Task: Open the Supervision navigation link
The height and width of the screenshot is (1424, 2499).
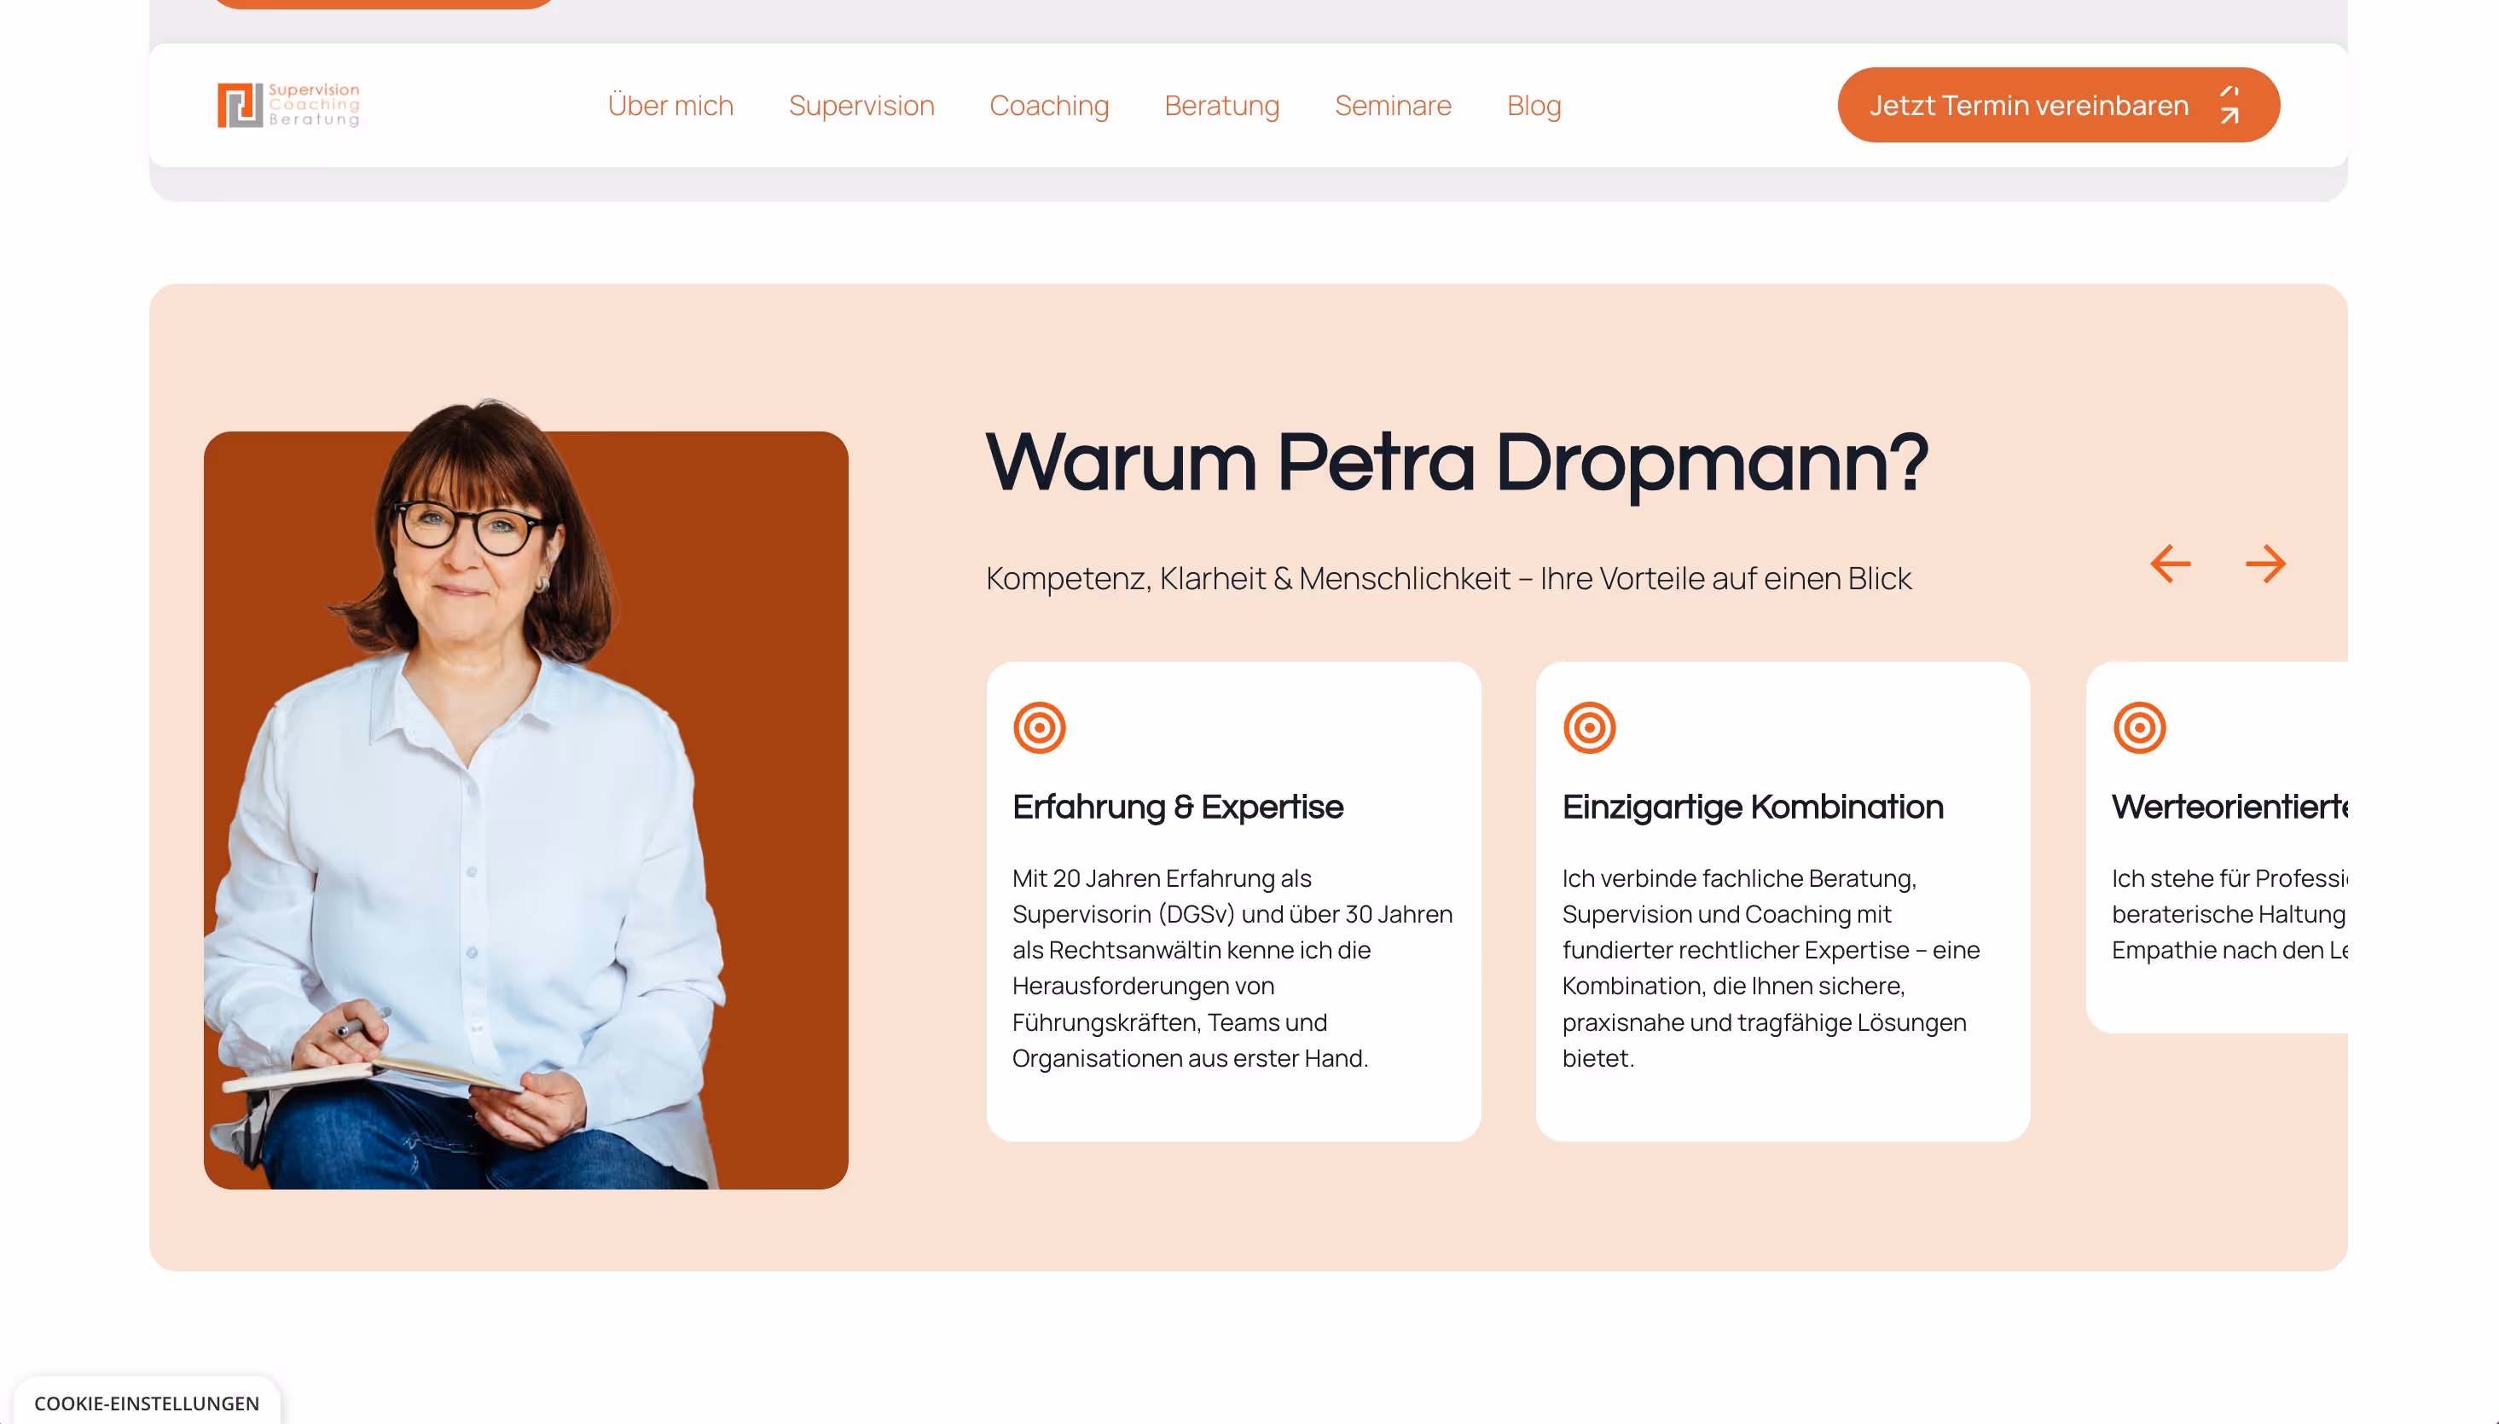Action: (861, 106)
